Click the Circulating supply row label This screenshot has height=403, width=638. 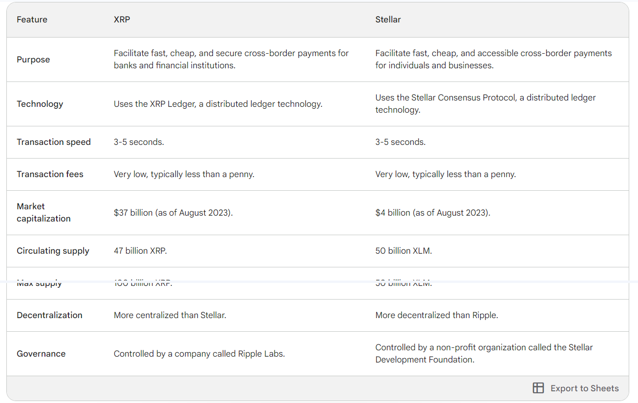point(53,251)
